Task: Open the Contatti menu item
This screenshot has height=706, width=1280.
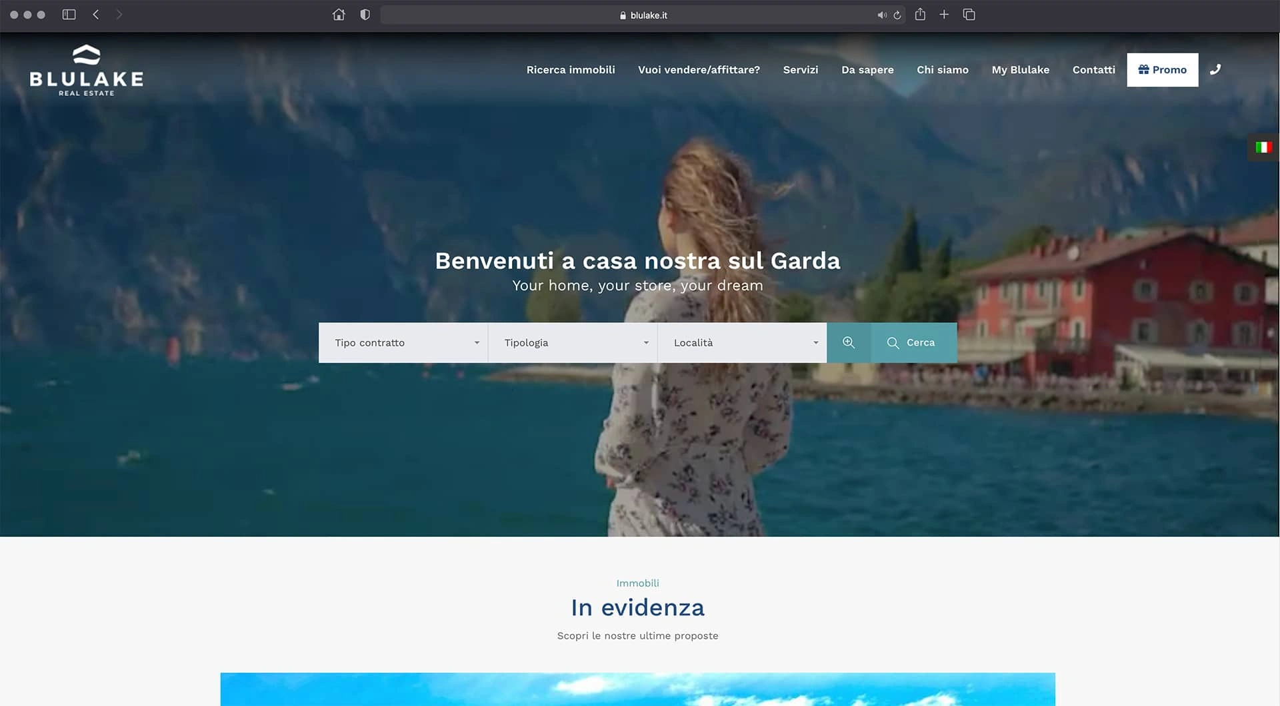Action: click(1093, 69)
